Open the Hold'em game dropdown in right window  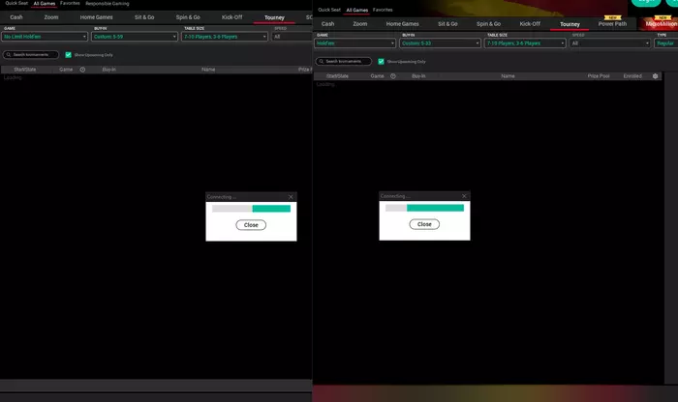(x=355, y=43)
